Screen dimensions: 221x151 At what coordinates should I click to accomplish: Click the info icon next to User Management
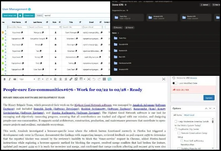click(x=29, y=9)
